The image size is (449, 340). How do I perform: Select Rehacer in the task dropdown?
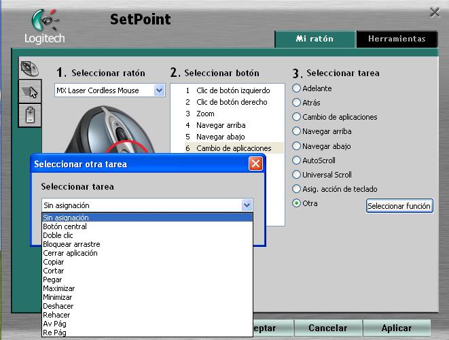(x=147, y=315)
